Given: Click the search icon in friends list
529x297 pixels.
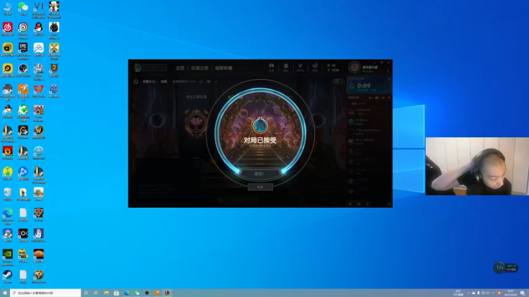Looking at the screenshot, I should tap(389, 98).
